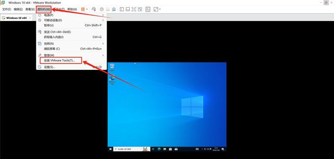This screenshot has width=334, height=159.
Task: Enter full screen mode icon
Action: coord(134,10)
